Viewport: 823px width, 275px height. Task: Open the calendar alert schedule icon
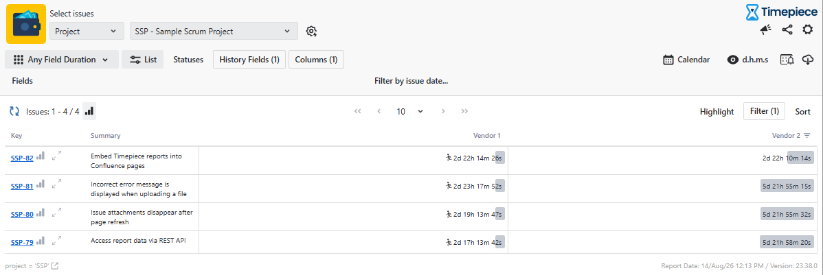point(787,60)
